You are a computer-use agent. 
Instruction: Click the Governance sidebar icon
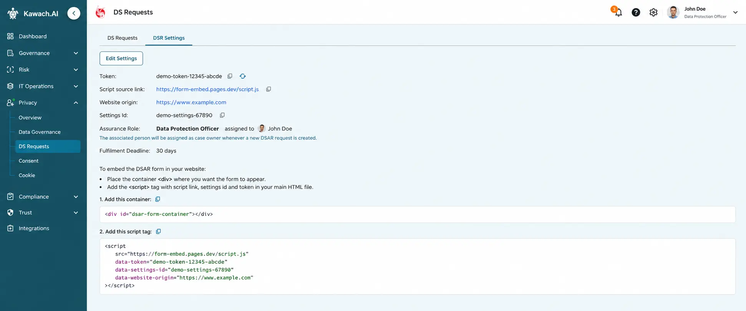[10, 53]
